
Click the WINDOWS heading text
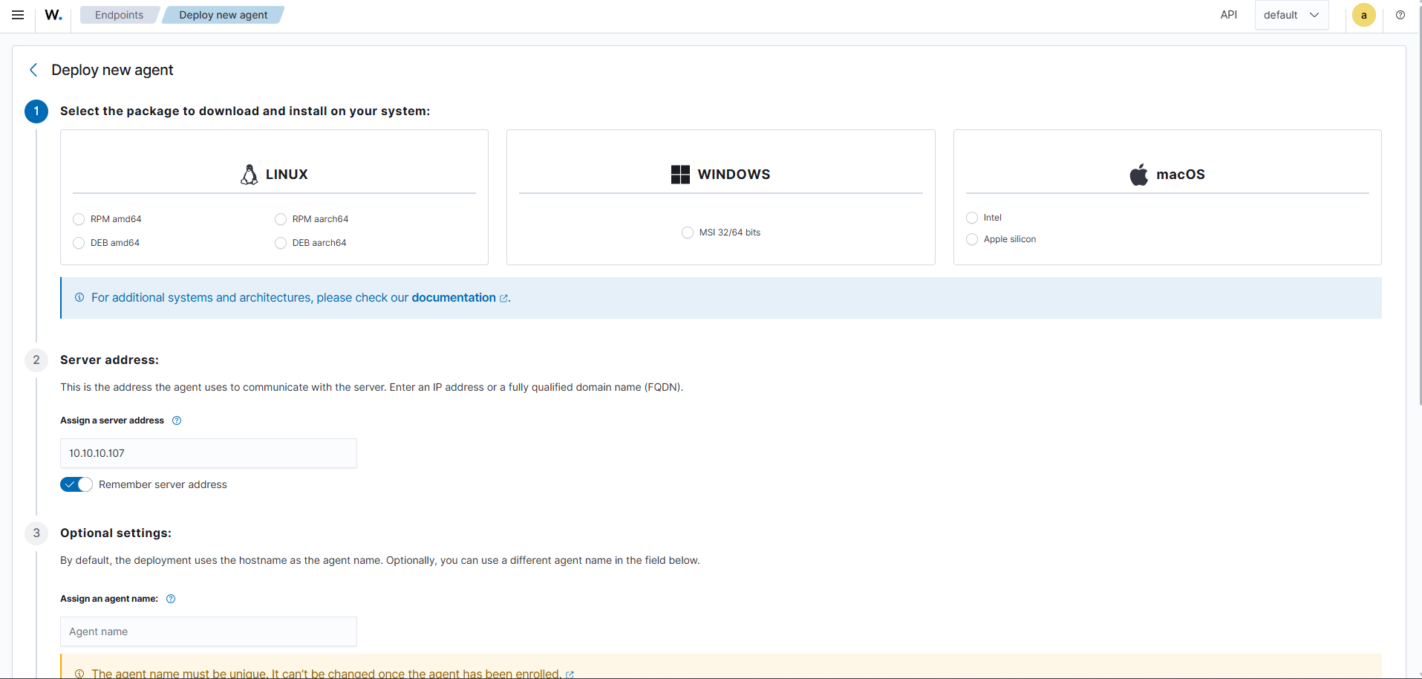click(734, 175)
